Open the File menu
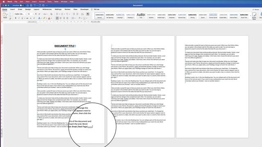This screenshot has height=147, width=262. (x=16, y=2)
